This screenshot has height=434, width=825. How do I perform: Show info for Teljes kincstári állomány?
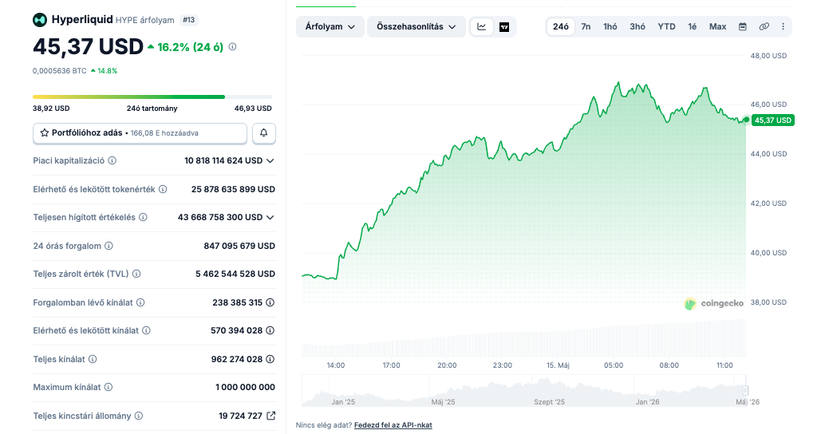click(x=138, y=416)
